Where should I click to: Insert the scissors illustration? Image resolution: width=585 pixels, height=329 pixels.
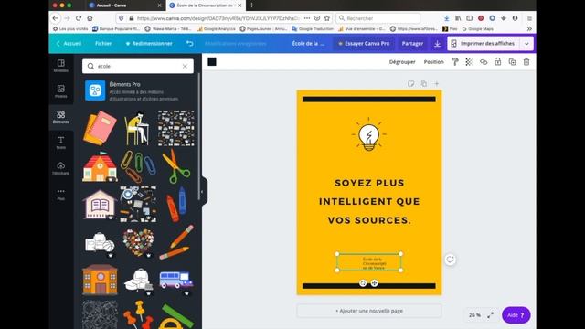click(175, 166)
